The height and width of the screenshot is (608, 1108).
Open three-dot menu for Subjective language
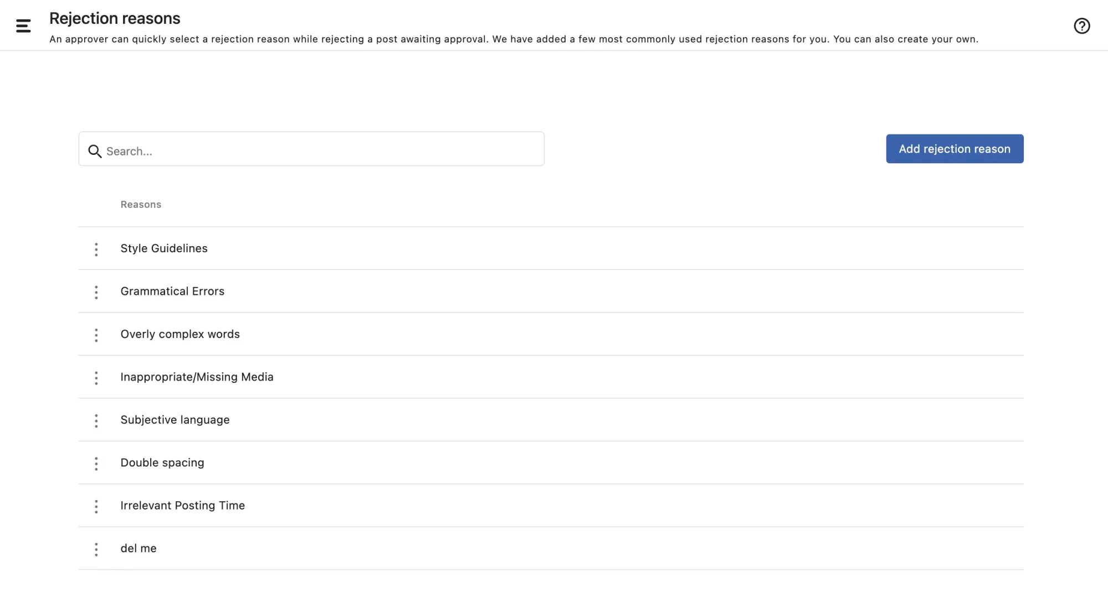tap(96, 421)
